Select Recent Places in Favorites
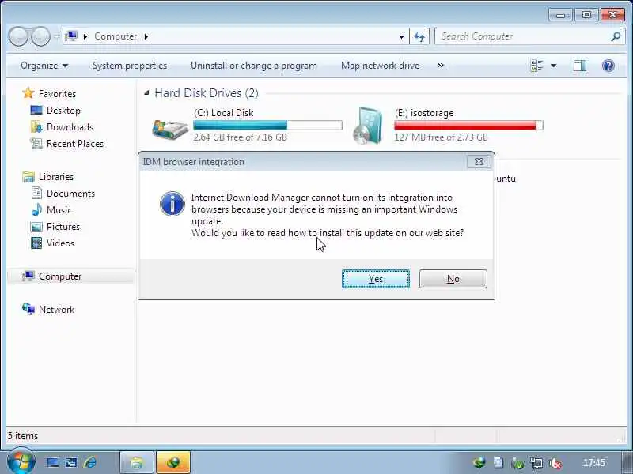Screen dimensions: 633x474 pyautogui.click(x=74, y=144)
